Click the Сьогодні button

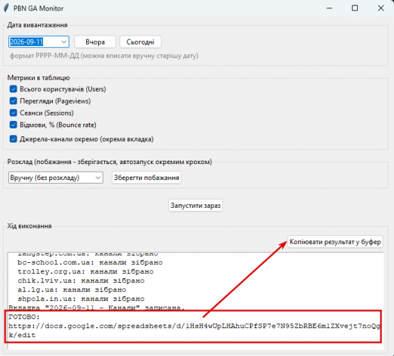pos(140,42)
